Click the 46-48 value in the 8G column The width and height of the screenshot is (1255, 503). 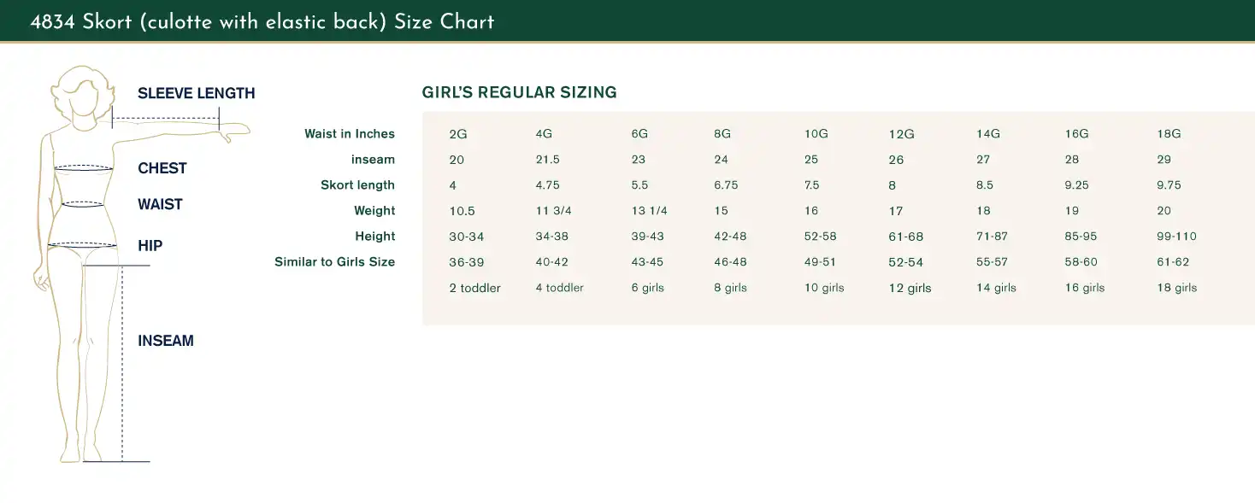tap(730, 262)
